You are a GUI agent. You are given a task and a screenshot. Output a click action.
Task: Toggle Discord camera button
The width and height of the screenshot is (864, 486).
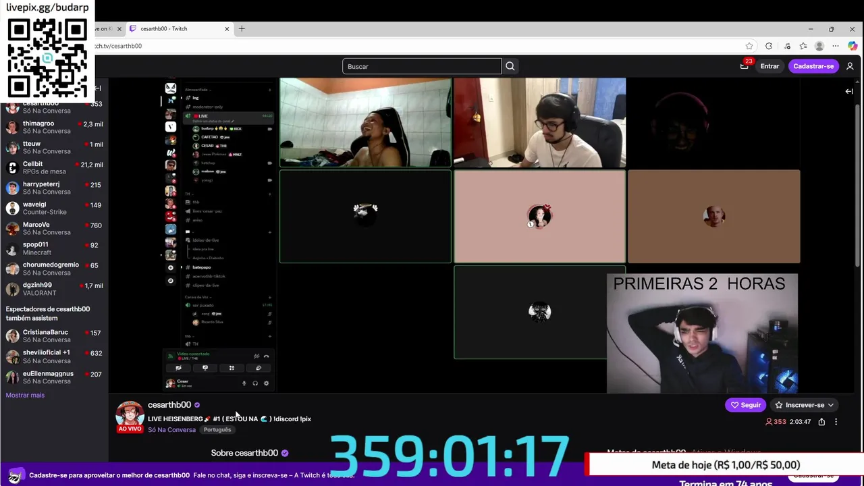point(178,368)
